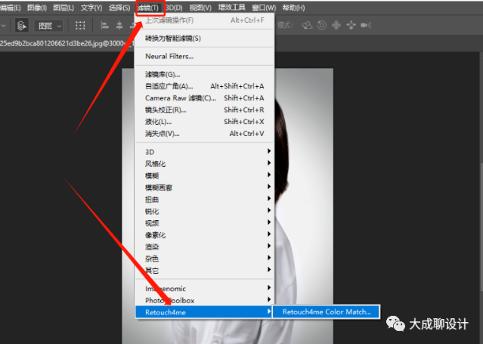The width and height of the screenshot is (483, 344).
Task: Select the 3D orbit mode icon
Action: coord(307,25)
